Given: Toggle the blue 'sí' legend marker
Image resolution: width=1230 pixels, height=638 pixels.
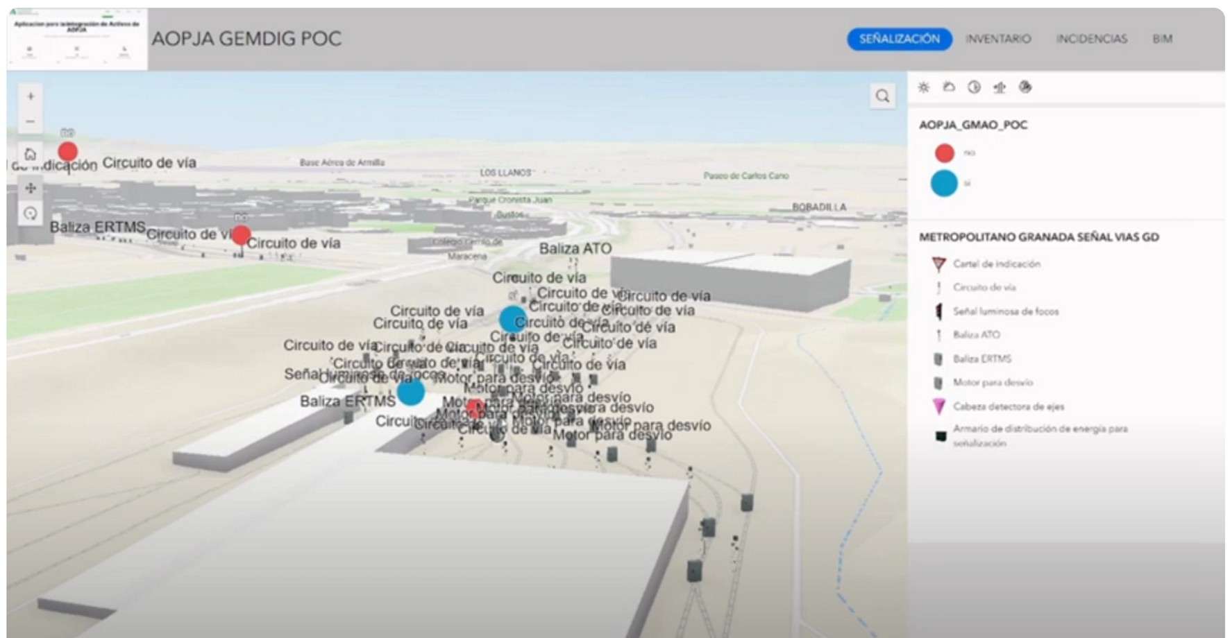Looking at the screenshot, I should click(x=945, y=184).
